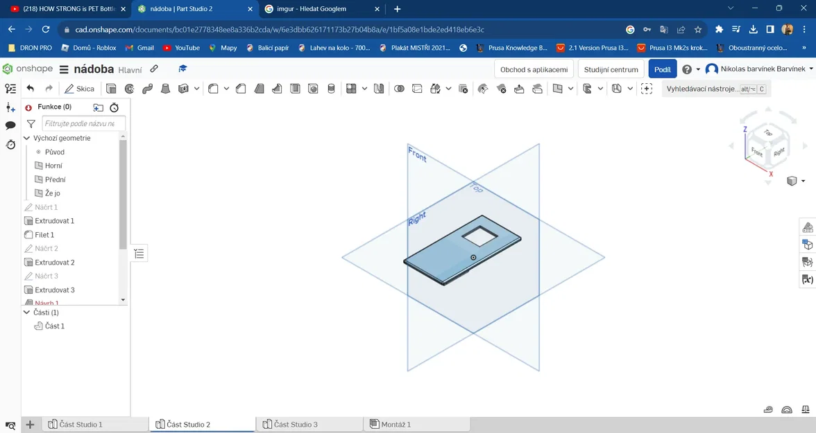The image size is (816, 433).
Task: Select the Loft tool icon
Action: click(x=165, y=89)
